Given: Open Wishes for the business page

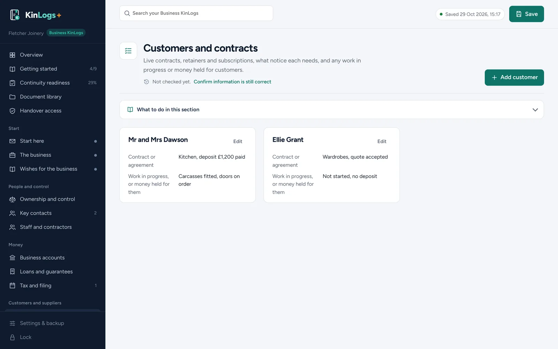Looking at the screenshot, I should pos(53,169).
